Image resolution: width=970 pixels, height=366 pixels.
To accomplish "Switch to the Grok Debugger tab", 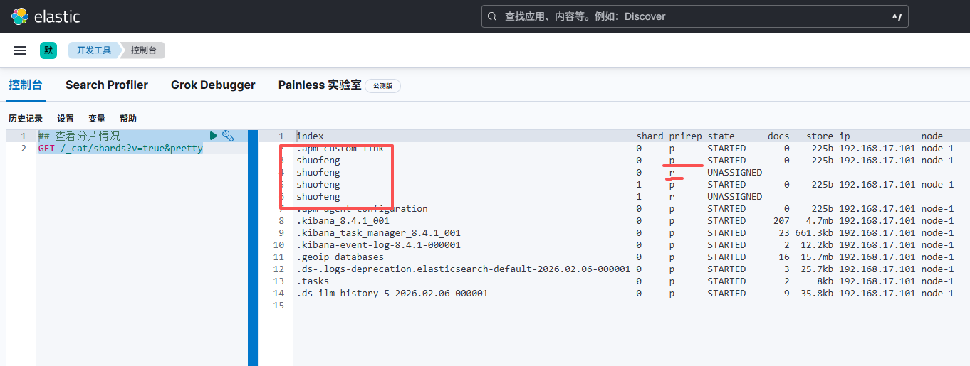I will point(213,85).
